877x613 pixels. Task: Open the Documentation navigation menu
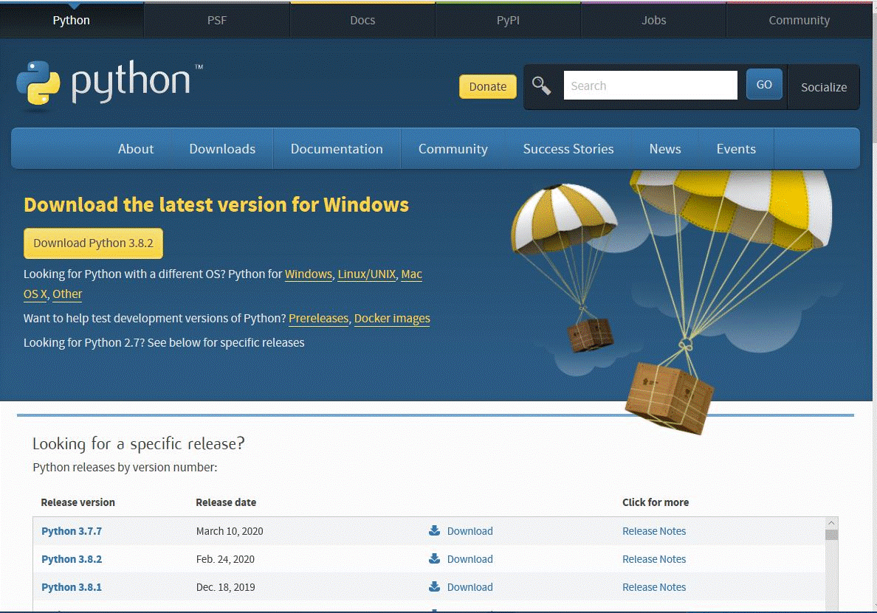(337, 149)
